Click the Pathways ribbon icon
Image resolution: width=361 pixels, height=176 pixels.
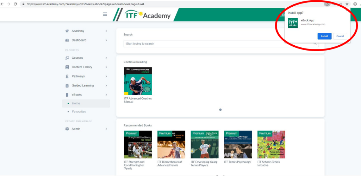click(67, 76)
